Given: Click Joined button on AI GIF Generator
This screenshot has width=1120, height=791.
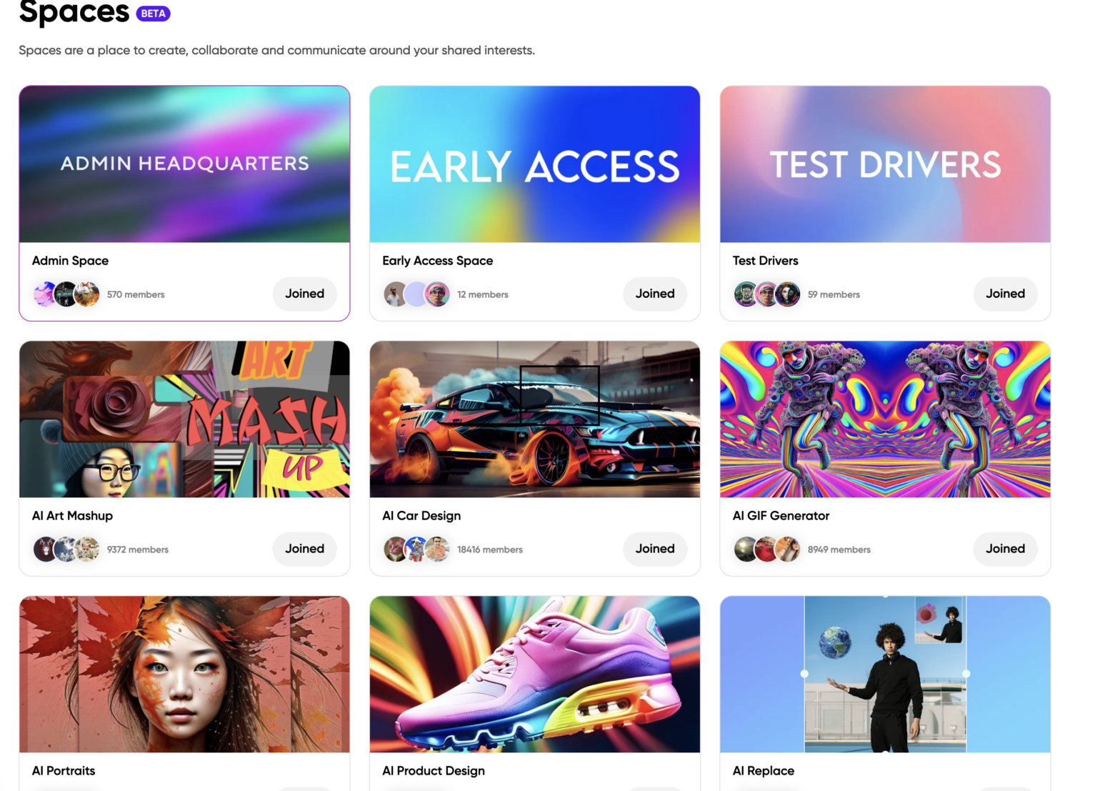Looking at the screenshot, I should pyautogui.click(x=1006, y=549).
